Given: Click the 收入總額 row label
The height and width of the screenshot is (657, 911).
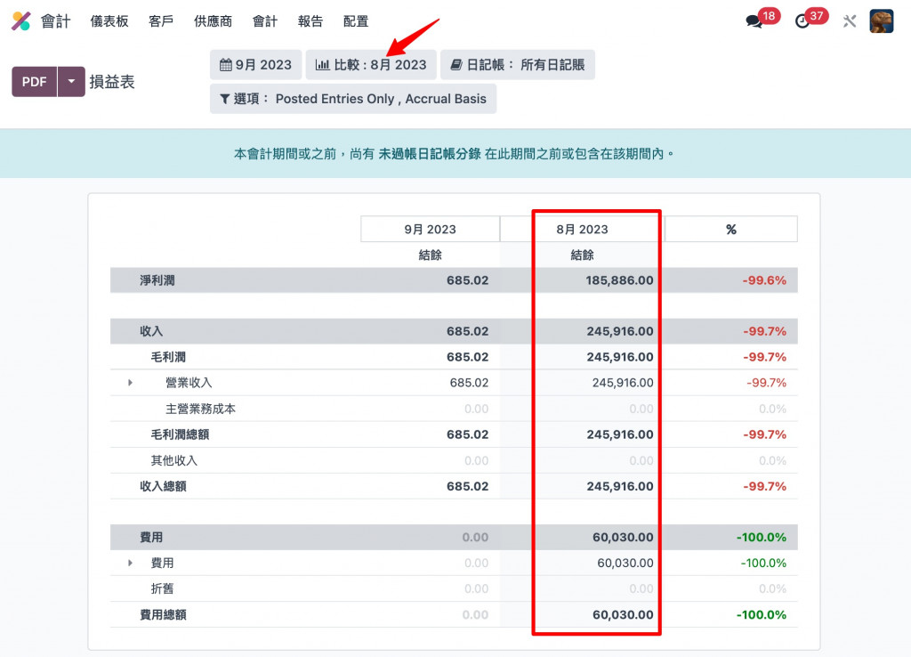Looking at the screenshot, I should [x=163, y=486].
